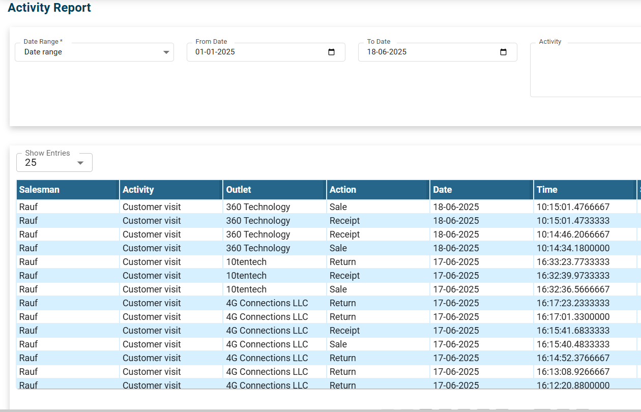
Task: Open the Show Entries dropdown arrow
Action: coord(80,163)
